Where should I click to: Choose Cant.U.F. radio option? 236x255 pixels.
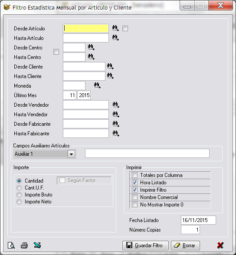coord(19,188)
